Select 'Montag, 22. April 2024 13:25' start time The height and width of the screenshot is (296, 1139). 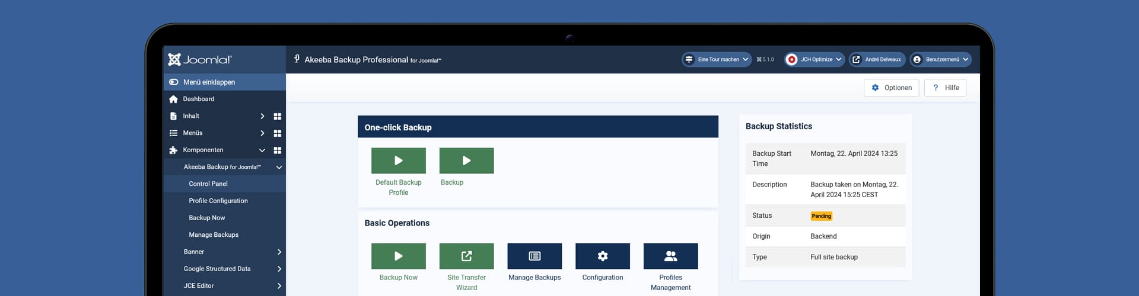[x=854, y=153]
